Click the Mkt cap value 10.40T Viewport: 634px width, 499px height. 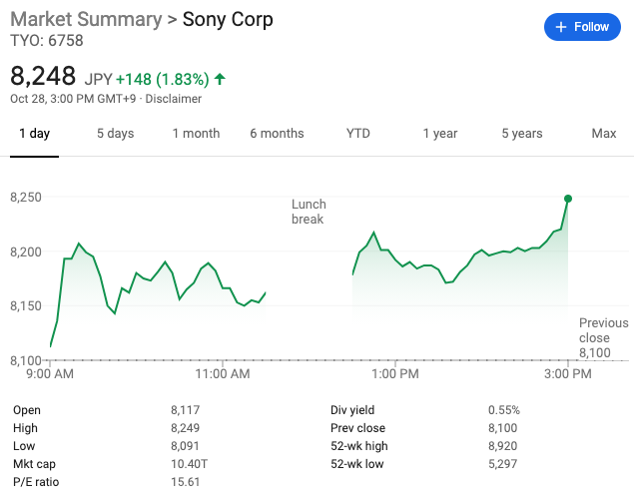pyautogui.click(x=190, y=464)
